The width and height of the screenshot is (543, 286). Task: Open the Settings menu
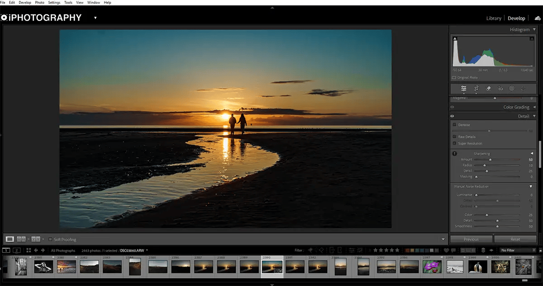pos(54,3)
